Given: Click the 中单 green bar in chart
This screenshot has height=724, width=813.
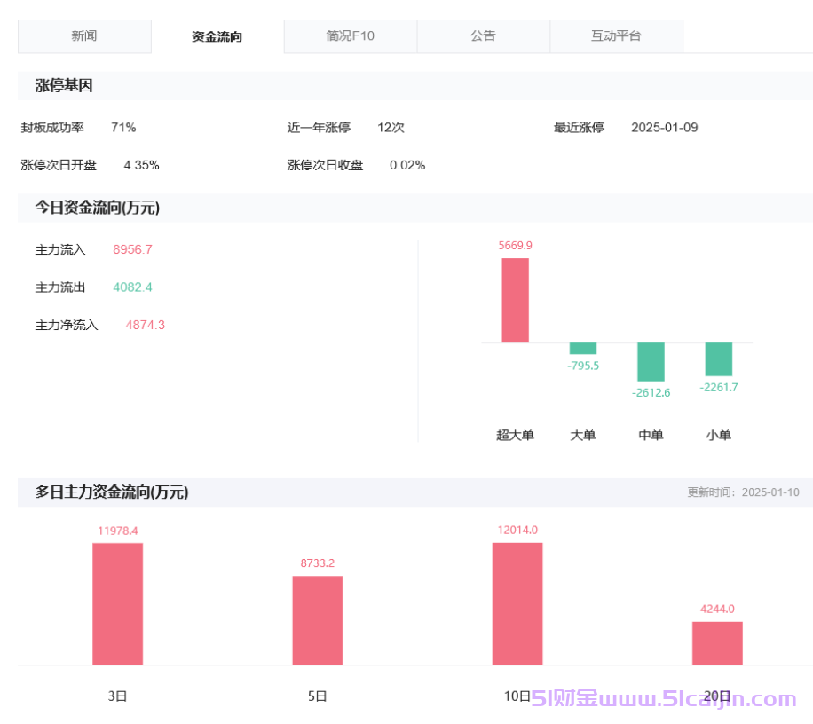Looking at the screenshot, I should pyautogui.click(x=651, y=362).
